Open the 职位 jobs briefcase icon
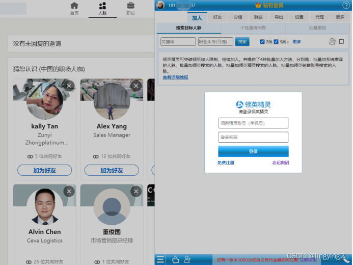Image resolution: width=353 pixels, height=265 pixels. 130,9
